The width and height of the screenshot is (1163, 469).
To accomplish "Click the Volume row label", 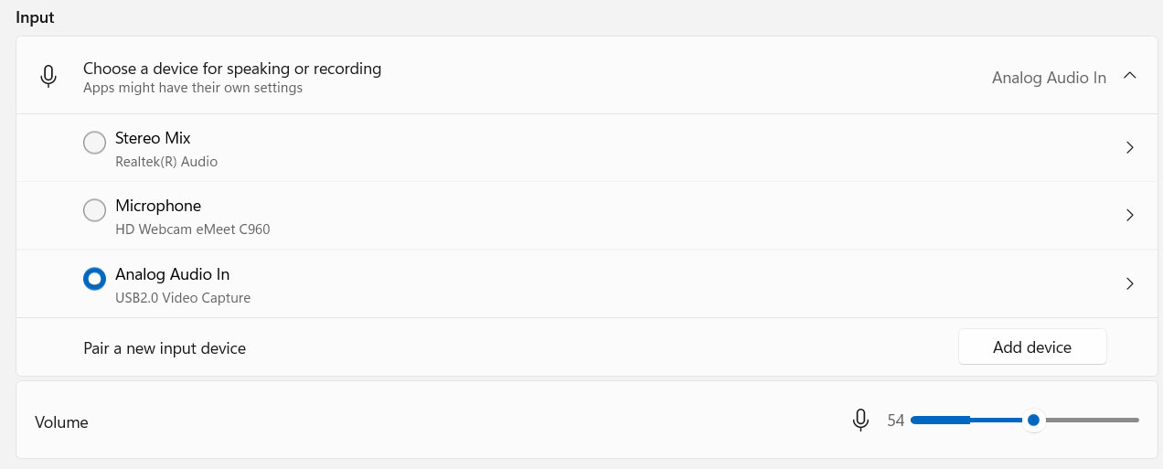I will (x=61, y=422).
